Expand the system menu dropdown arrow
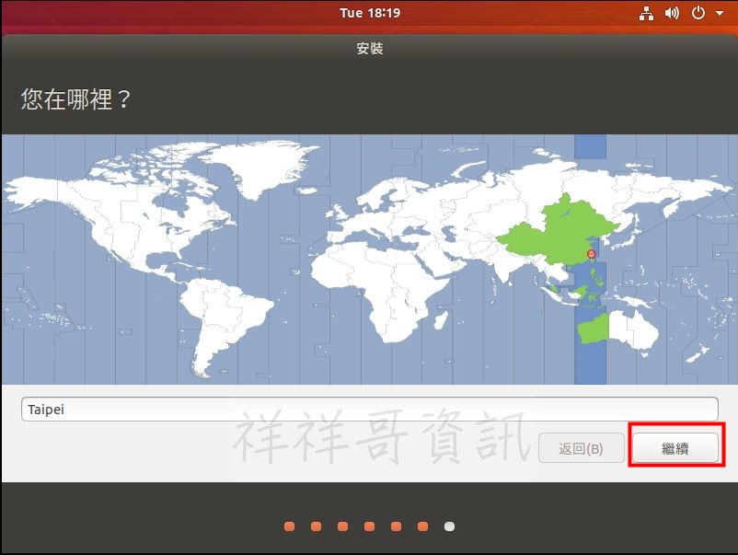The image size is (738, 555). (x=720, y=13)
